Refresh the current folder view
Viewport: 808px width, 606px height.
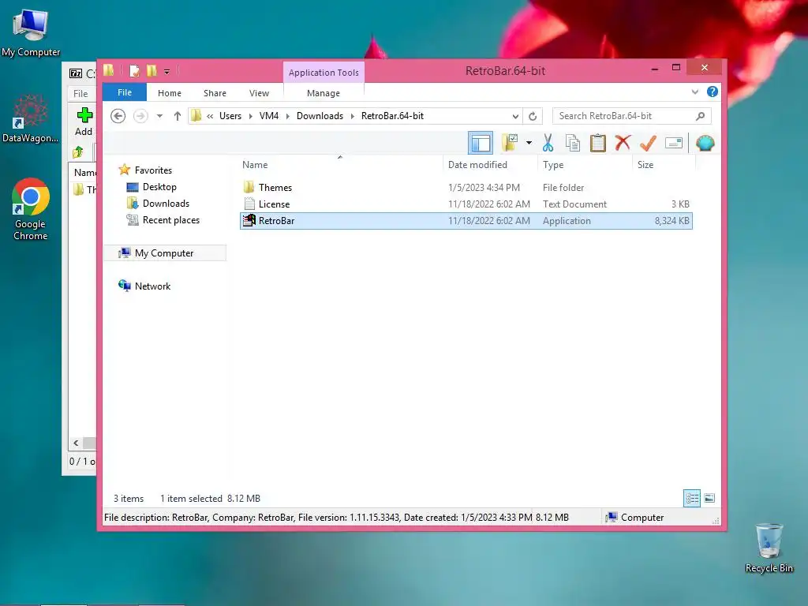533,116
